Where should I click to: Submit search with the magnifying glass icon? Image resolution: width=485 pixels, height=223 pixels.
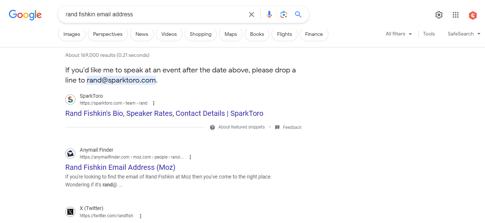pyautogui.click(x=298, y=14)
